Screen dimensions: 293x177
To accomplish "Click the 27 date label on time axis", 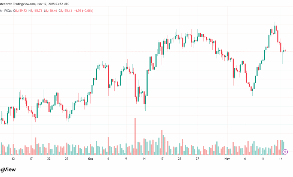I will pyautogui.click(x=197, y=159).
